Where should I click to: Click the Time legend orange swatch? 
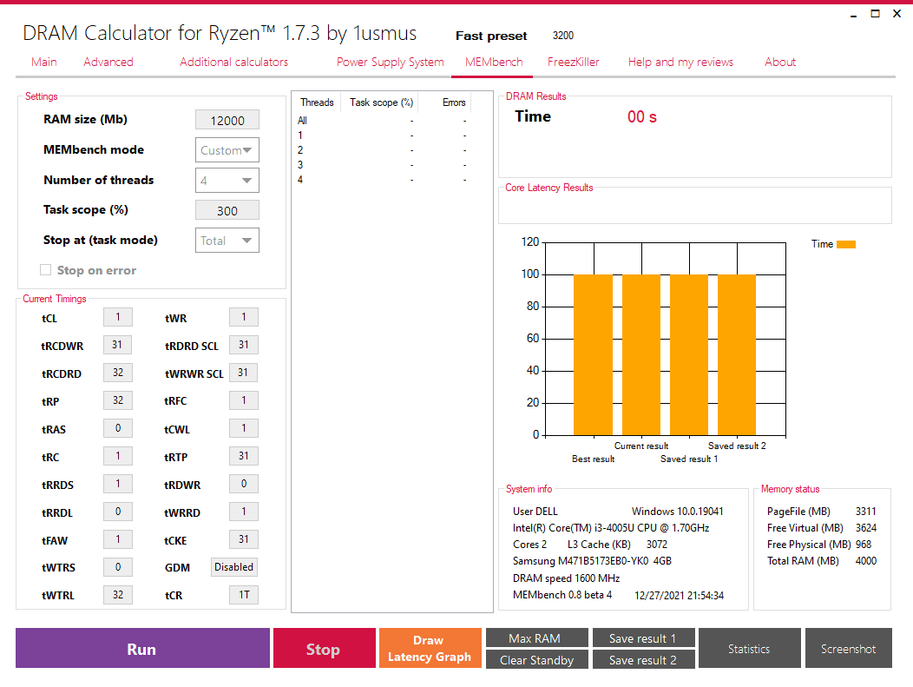[846, 244]
